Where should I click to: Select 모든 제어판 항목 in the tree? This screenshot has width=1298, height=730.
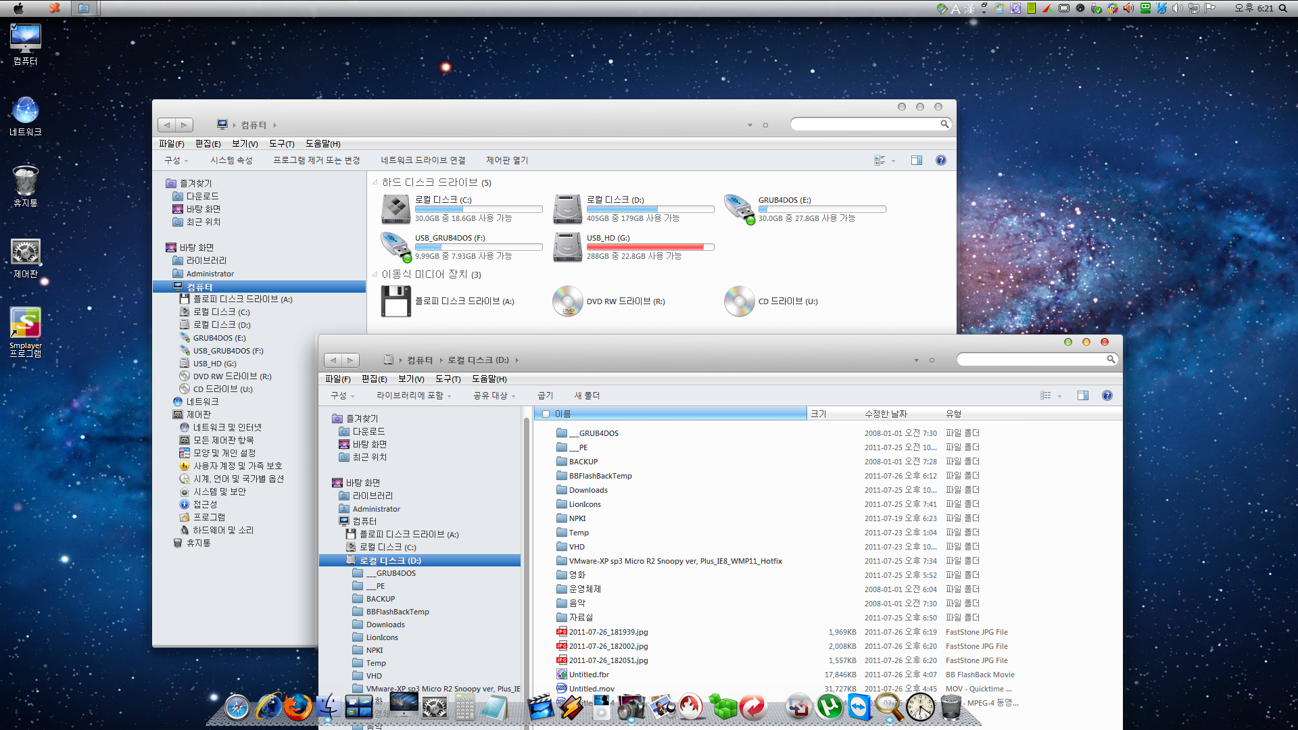[x=223, y=440]
